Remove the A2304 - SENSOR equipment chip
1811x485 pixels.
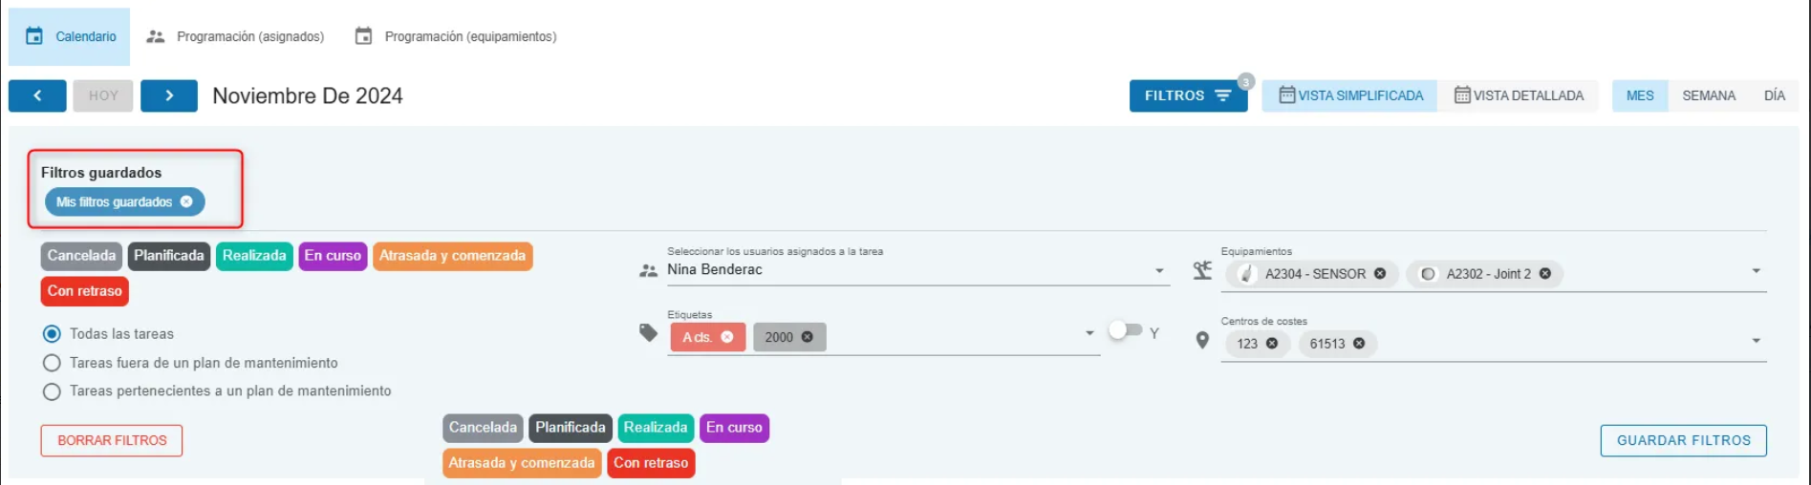1380,274
